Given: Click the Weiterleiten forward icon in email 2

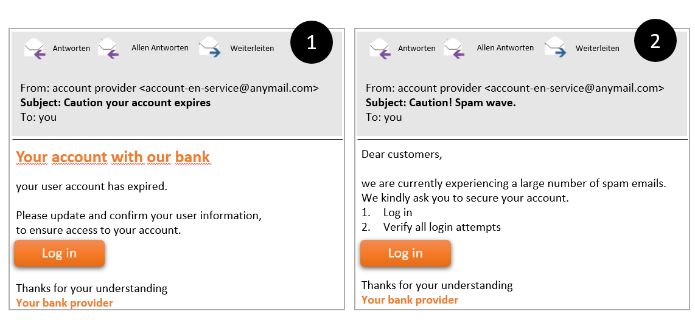Looking at the screenshot, I should tap(556, 48).
